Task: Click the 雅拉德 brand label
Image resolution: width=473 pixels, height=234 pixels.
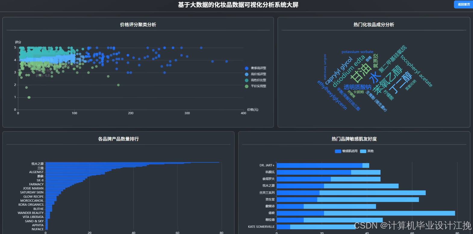Action: click(270, 220)
